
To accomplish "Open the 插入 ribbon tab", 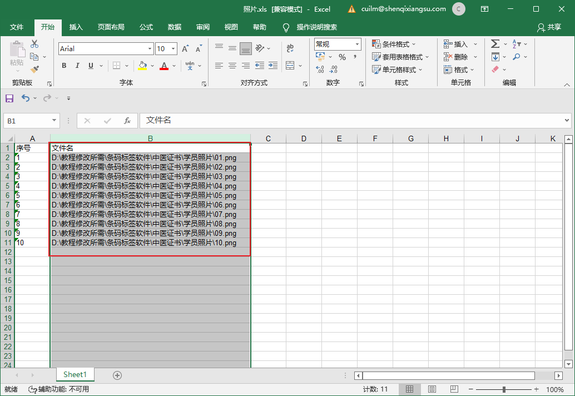I will tap(76, 27).
